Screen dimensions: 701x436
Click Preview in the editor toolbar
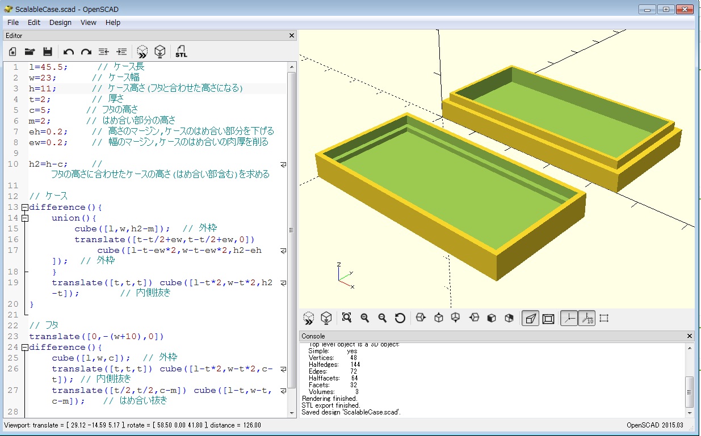click(142, 52)
